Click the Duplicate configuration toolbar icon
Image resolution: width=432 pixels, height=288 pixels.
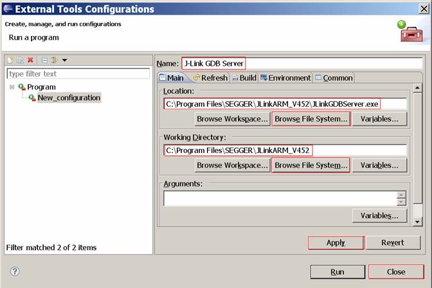(20, 60)
